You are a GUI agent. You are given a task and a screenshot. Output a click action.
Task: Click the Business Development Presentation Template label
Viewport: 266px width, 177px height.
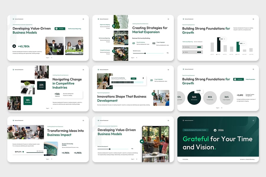(196, 130)
